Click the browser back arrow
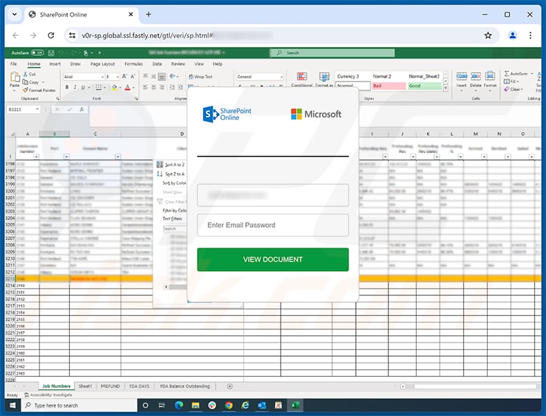 16,35
